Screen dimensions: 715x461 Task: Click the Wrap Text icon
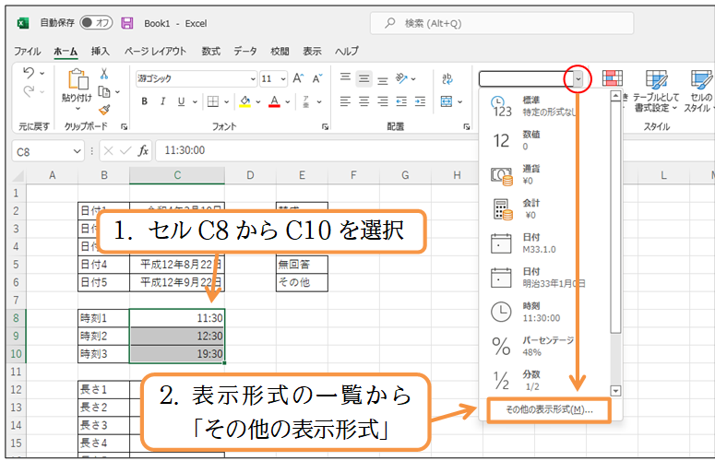pos(447,78)
